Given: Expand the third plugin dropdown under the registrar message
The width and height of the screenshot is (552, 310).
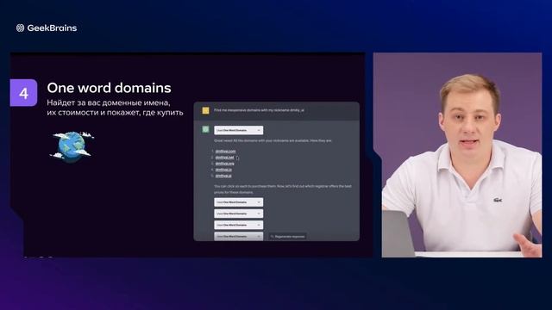Looking at the screenshot, I should [238, 225].
